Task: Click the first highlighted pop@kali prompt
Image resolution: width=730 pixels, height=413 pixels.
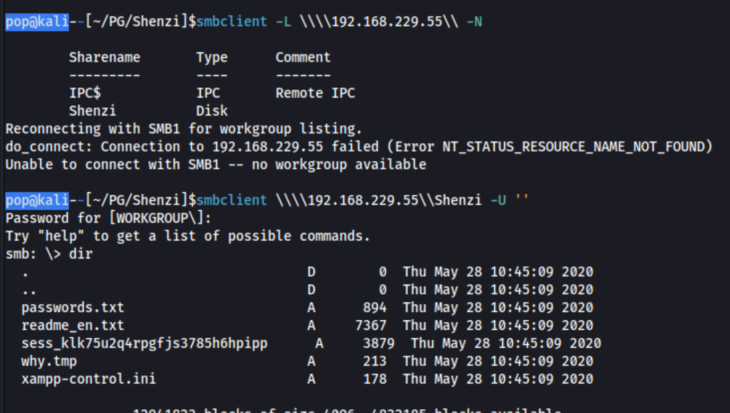Action: (37, 22)
